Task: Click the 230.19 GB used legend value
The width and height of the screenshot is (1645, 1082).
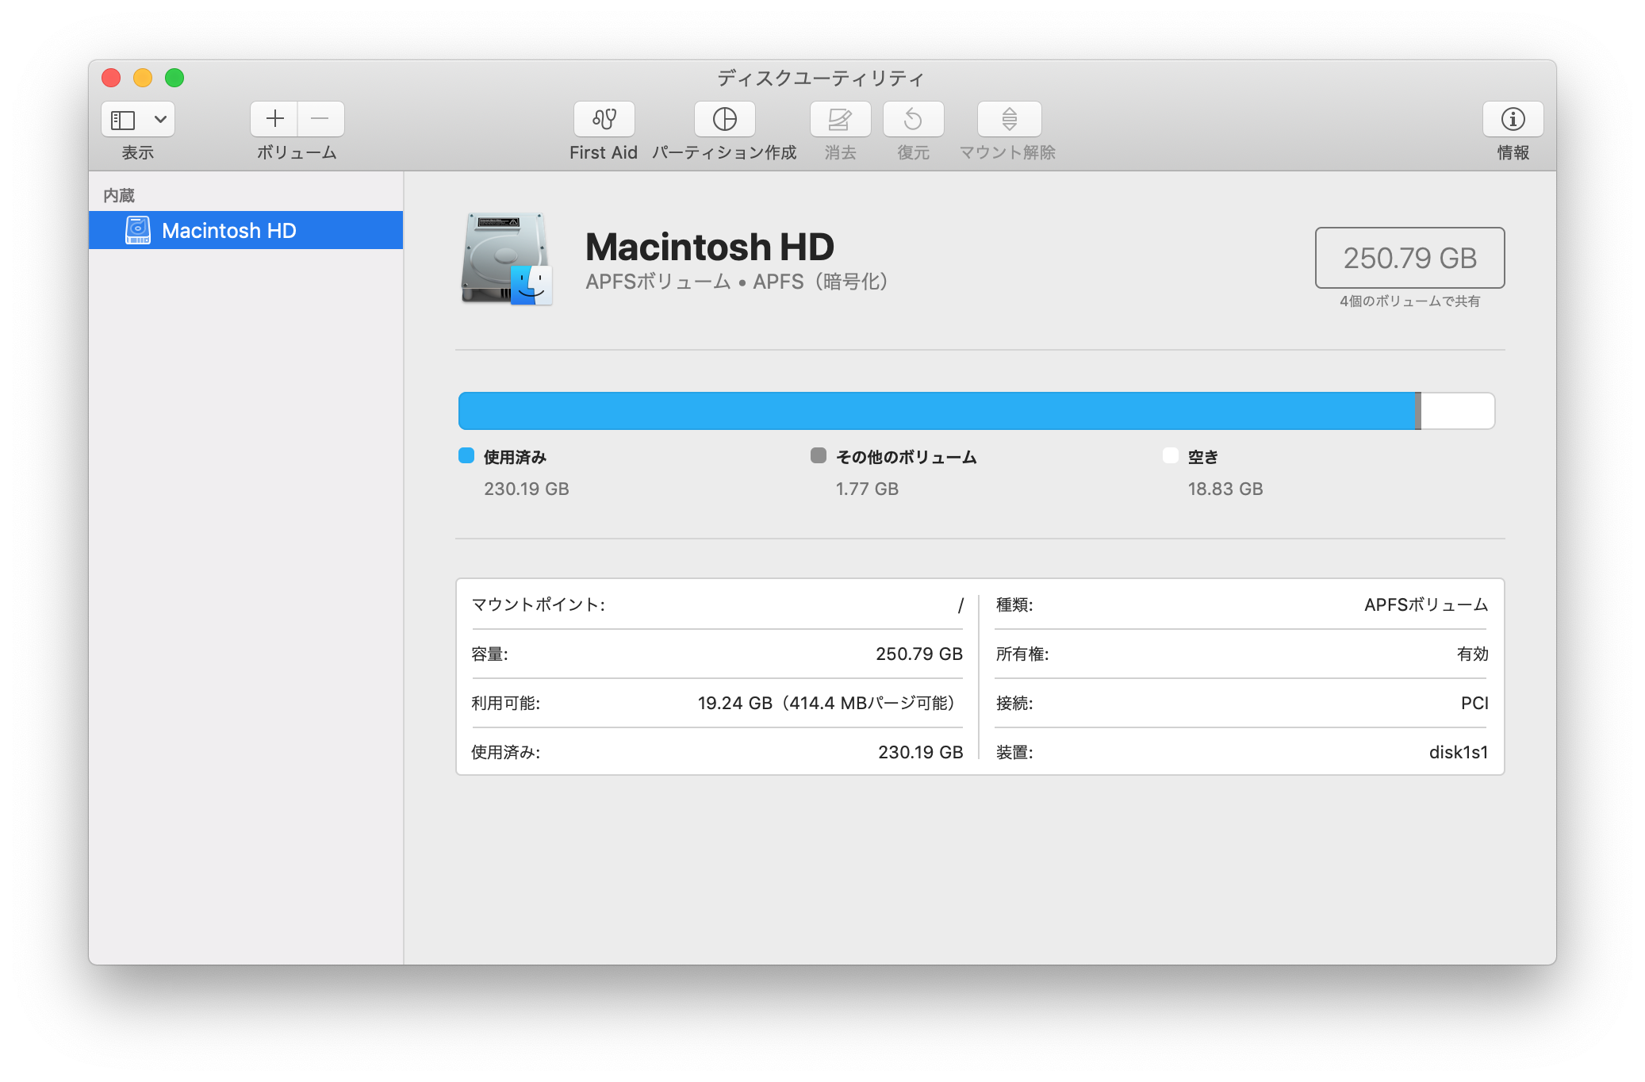Action: click(527, 489)
